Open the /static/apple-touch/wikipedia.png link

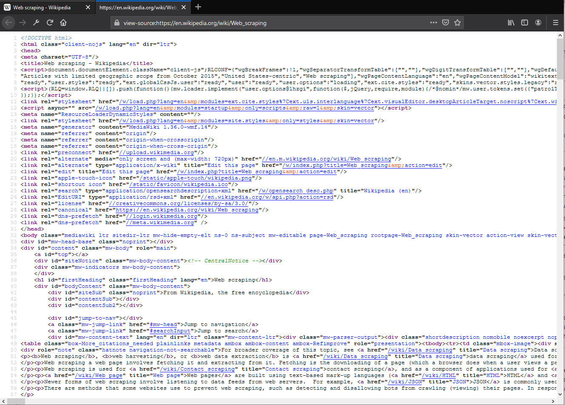[196, 178]
